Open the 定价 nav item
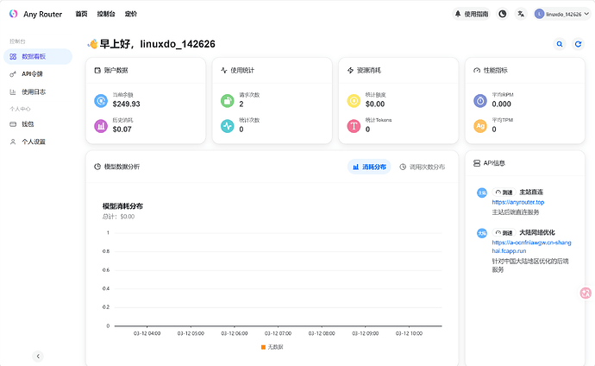Viewport: 595px width, 366px height. [131, 14]
